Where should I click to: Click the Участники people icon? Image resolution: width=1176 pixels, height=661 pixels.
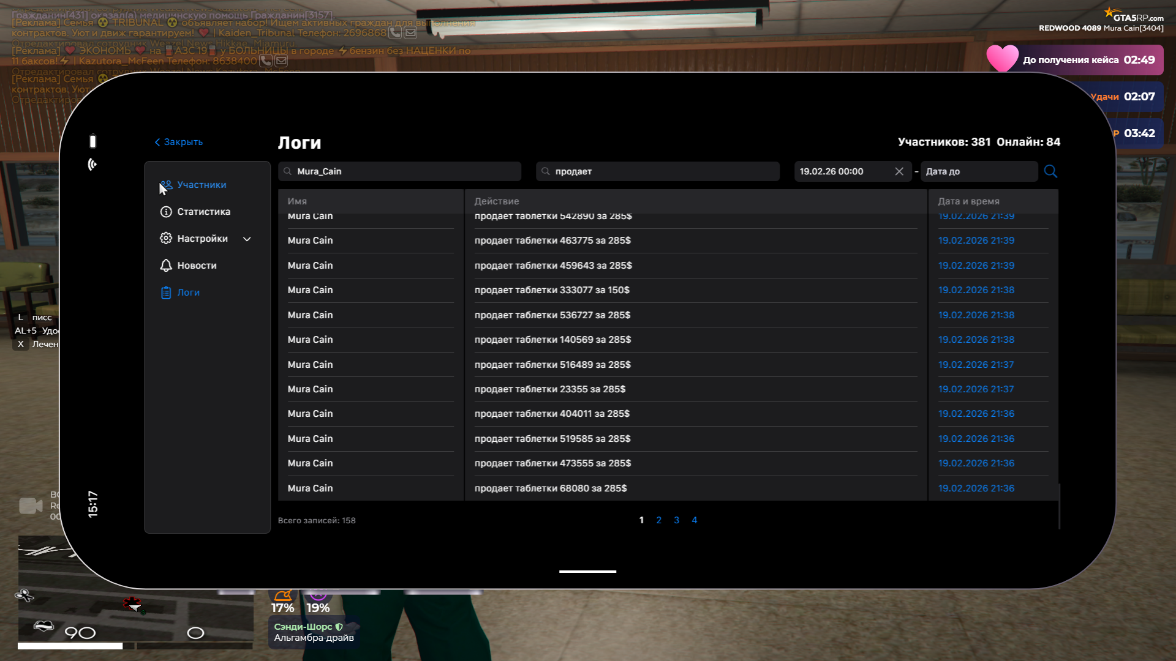[166, 185]
